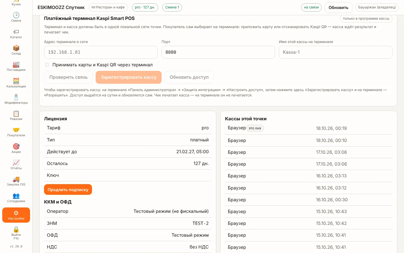404x253 pixels.
Task: Click the Зарегистрировать кассу button
Action: click(128, 77)
